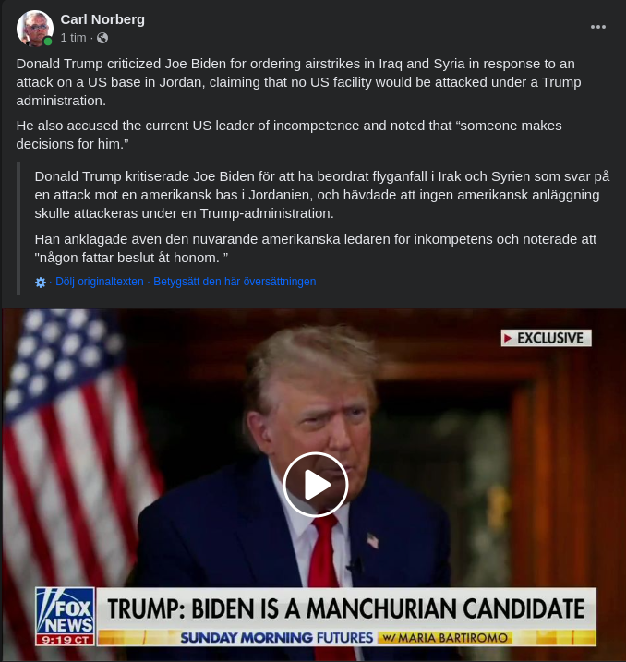Screen dimensions: 626x662
Task: Click 'Betygsätt den här översättningen' link
Action: (x=235, y=282)
